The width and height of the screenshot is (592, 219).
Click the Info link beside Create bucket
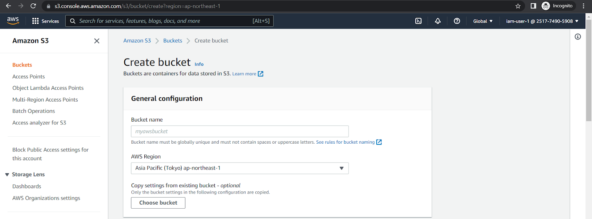point(199,64)
